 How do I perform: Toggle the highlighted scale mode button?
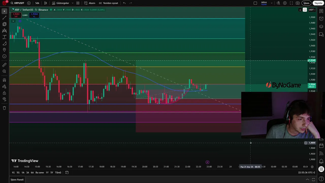(305, 10)
